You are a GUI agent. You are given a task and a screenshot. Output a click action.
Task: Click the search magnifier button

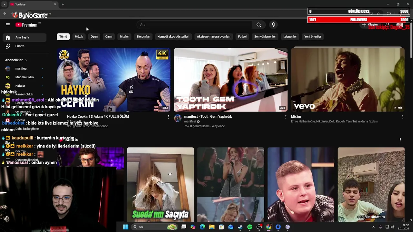point(259,25)
